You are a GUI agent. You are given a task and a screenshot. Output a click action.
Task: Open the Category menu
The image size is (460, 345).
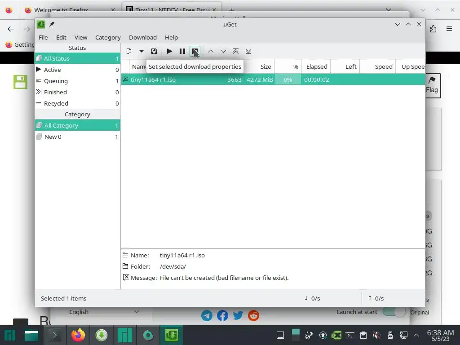click(108, 38)
